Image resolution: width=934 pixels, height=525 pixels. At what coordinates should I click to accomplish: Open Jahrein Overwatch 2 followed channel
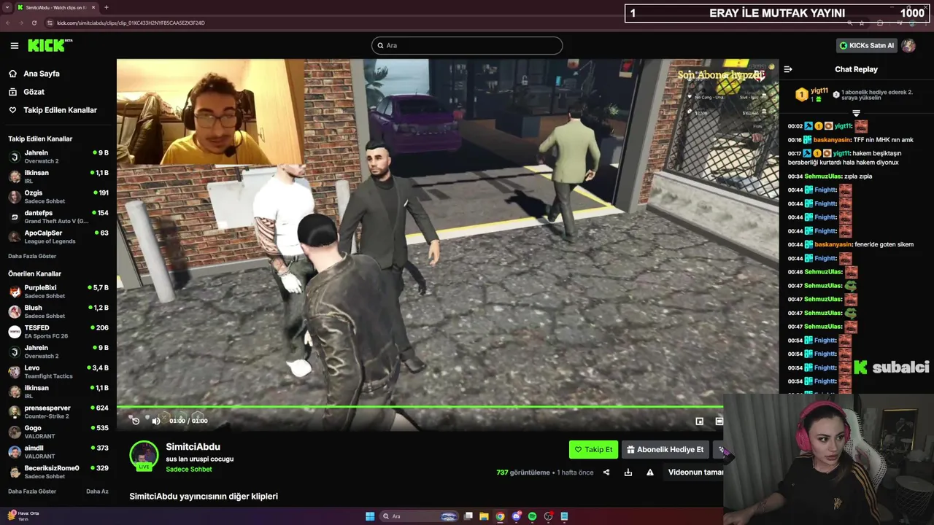coord(58,157)
